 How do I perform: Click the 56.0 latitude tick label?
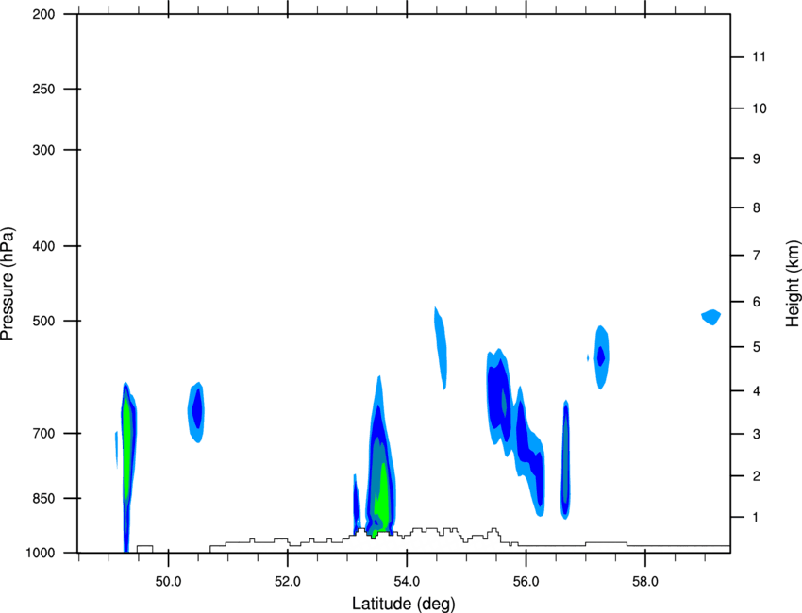(x=526, y=582)
